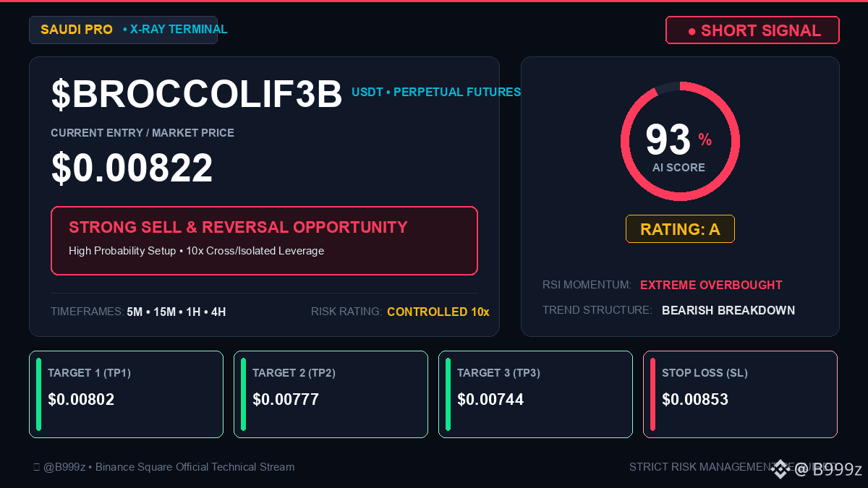Click the STOP LOSS (SL) label
The height and width of the screenshot is (488, 868).
705,373
